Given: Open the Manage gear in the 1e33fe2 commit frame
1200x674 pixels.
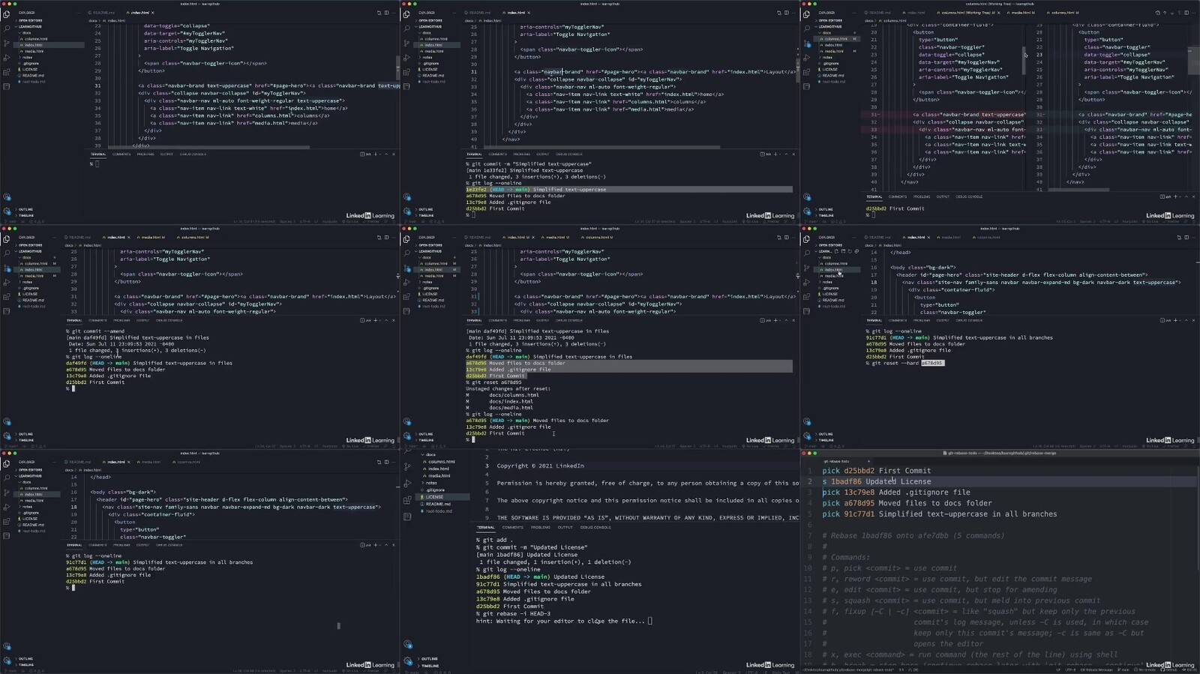Looking at the screenshot, I should pyautogui.click(x=406, y=212).
